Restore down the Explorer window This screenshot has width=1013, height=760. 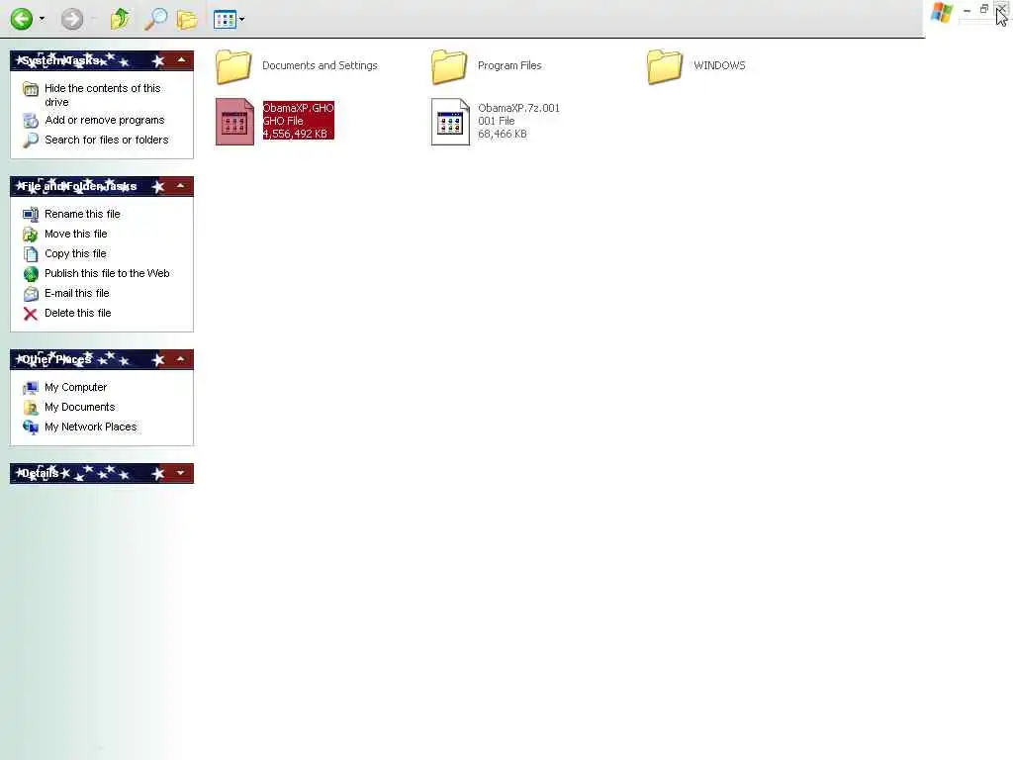coord(984,9)
